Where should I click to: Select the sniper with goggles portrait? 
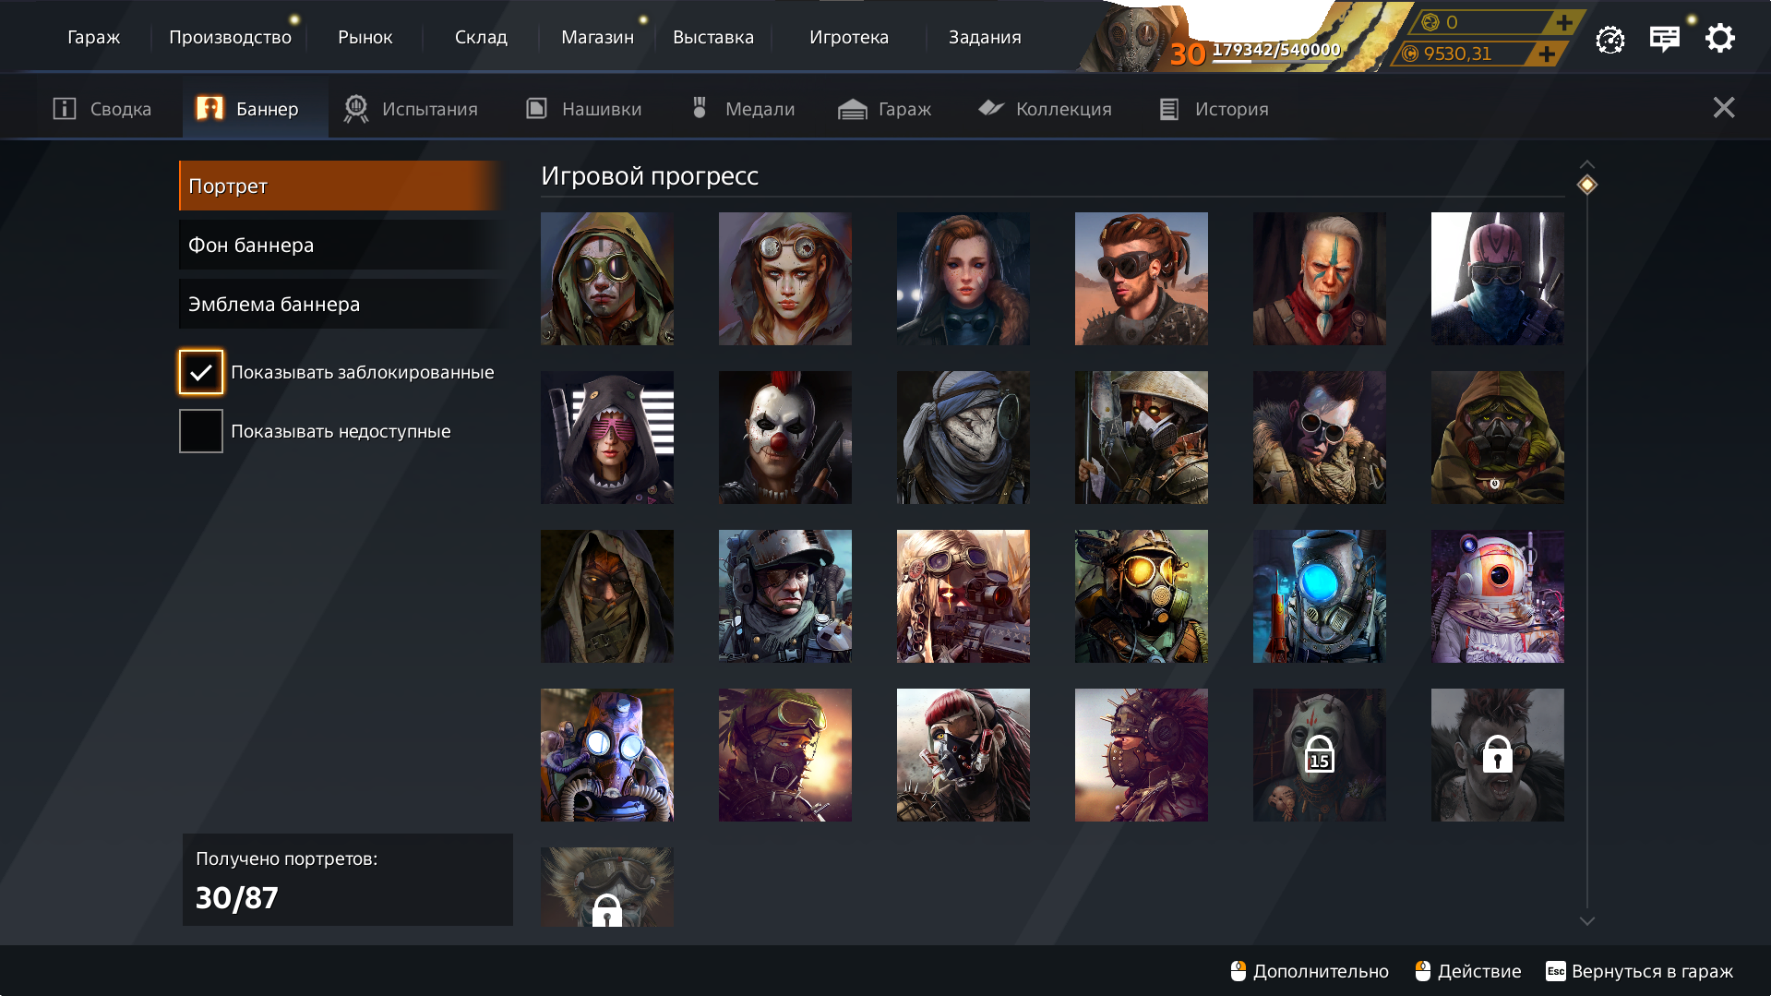pos(963,596)
